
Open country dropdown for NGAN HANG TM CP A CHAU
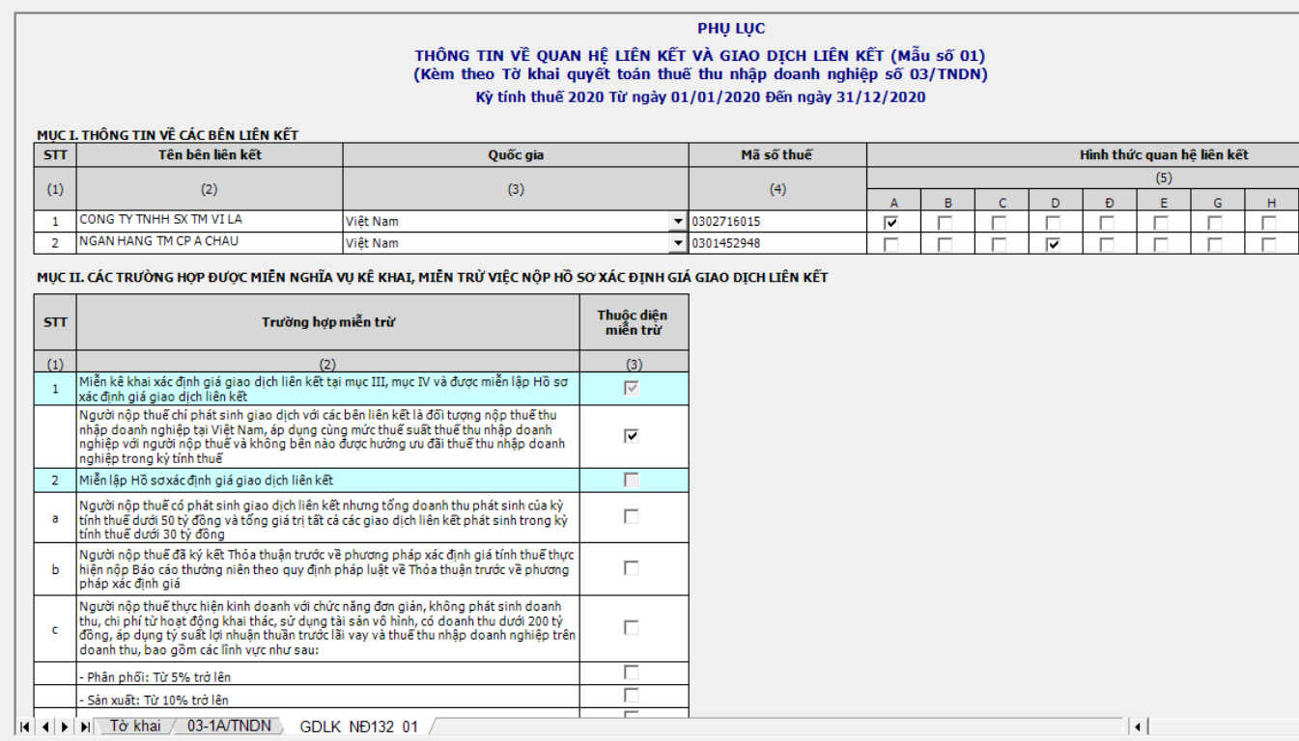click(x=678, y=244)
